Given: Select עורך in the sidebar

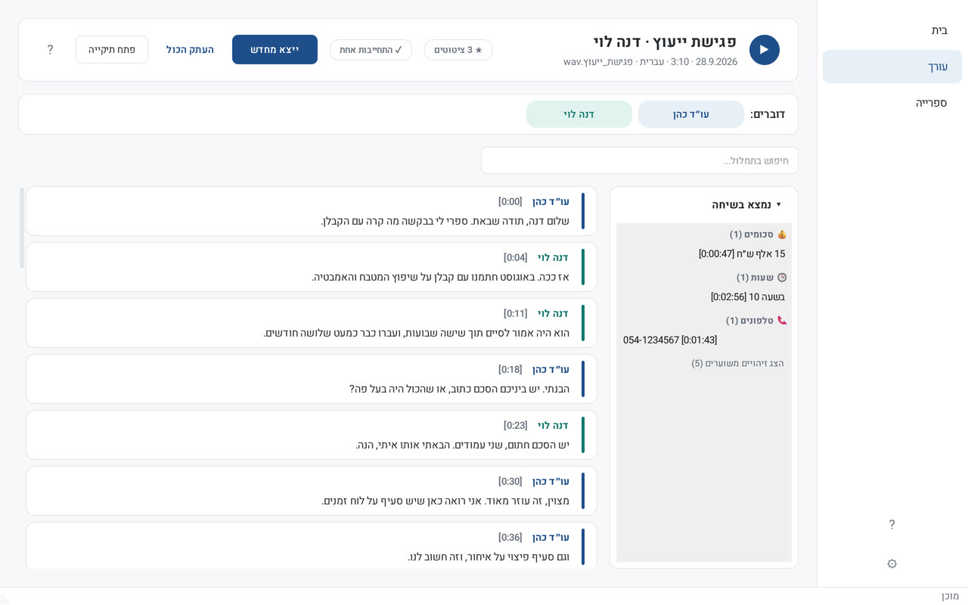Looking at the screenshot, I should pos(892,67).
